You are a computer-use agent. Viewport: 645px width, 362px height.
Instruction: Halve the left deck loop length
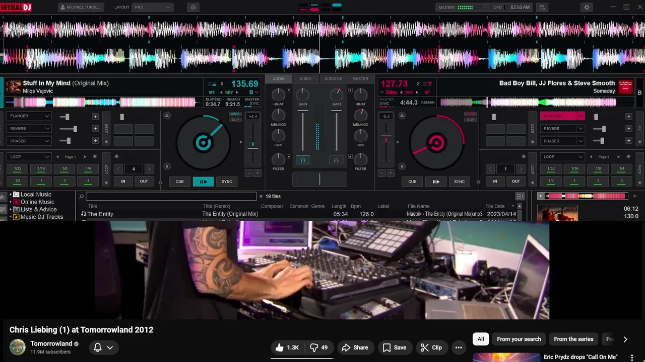[118, 169]
